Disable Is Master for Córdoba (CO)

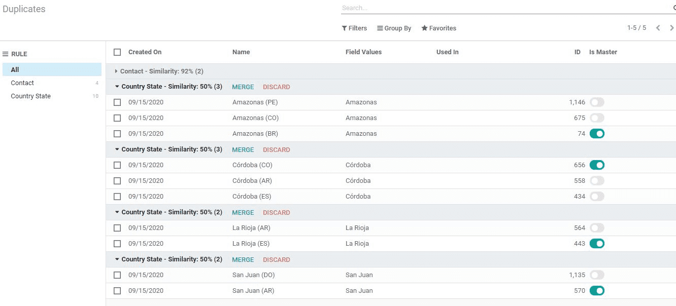tap(597, 165)
